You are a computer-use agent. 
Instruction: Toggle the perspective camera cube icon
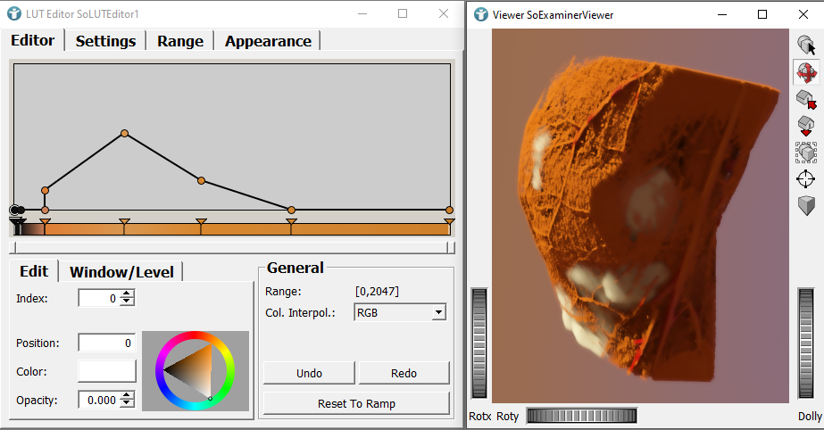coord(806,206)
